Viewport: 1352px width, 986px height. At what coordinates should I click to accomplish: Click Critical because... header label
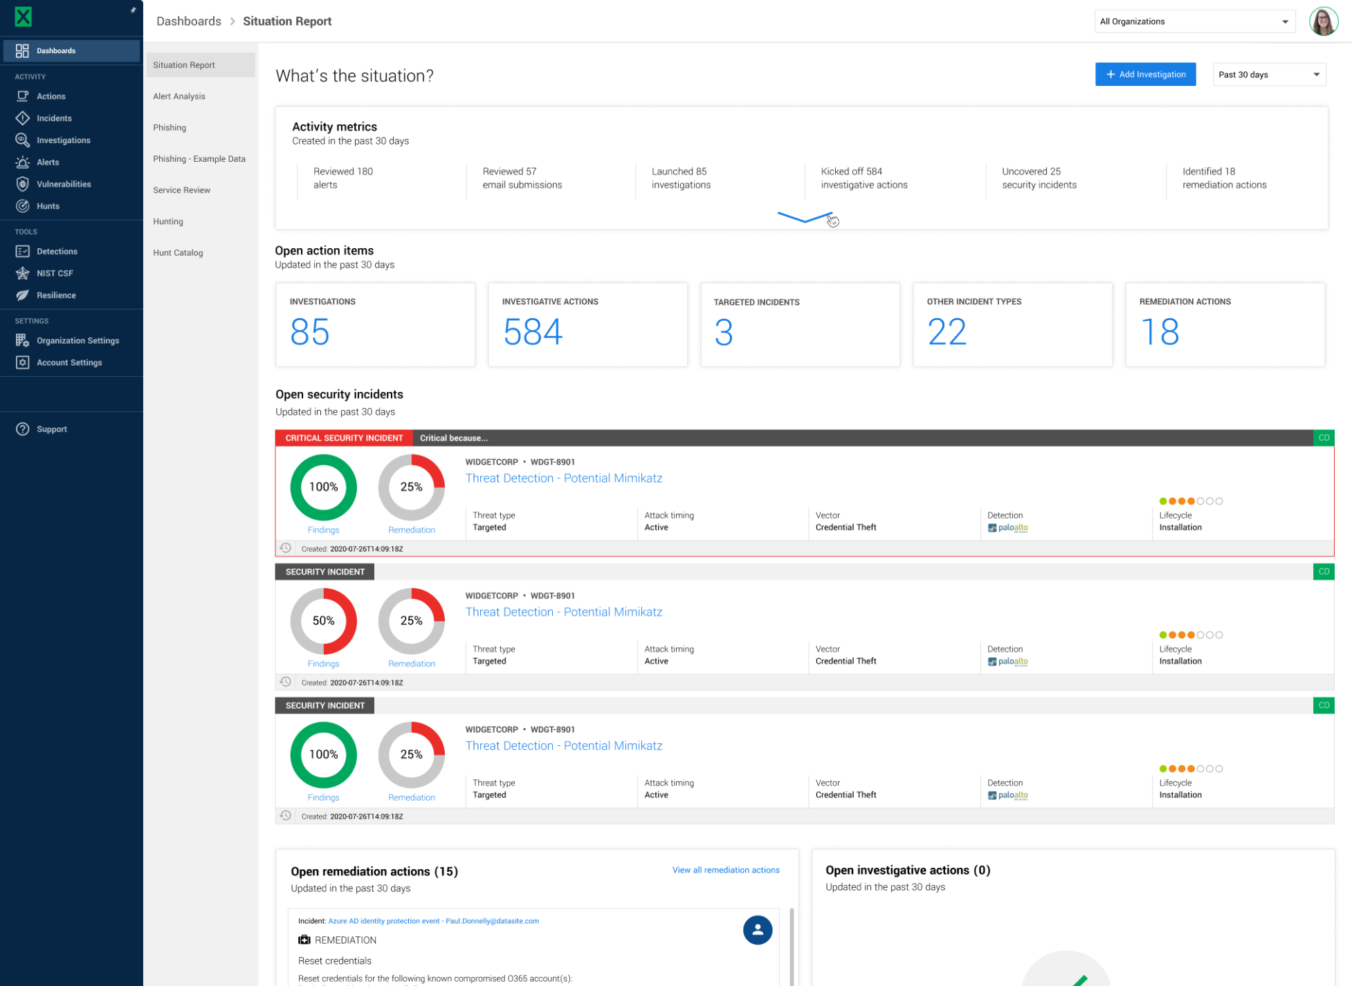tap(454, 438)
